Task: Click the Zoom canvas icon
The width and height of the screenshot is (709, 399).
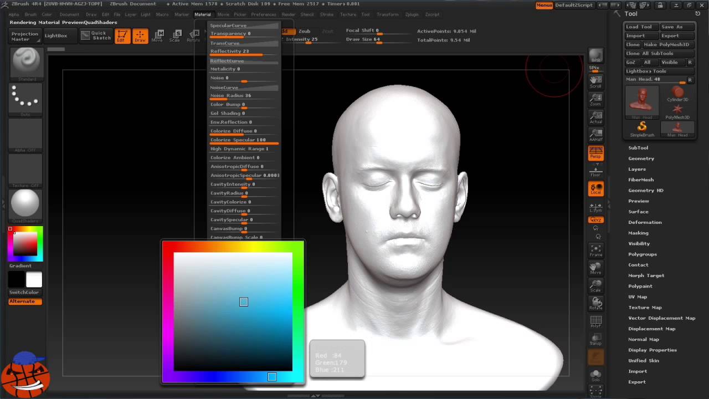Action: [x=595, y=99]
